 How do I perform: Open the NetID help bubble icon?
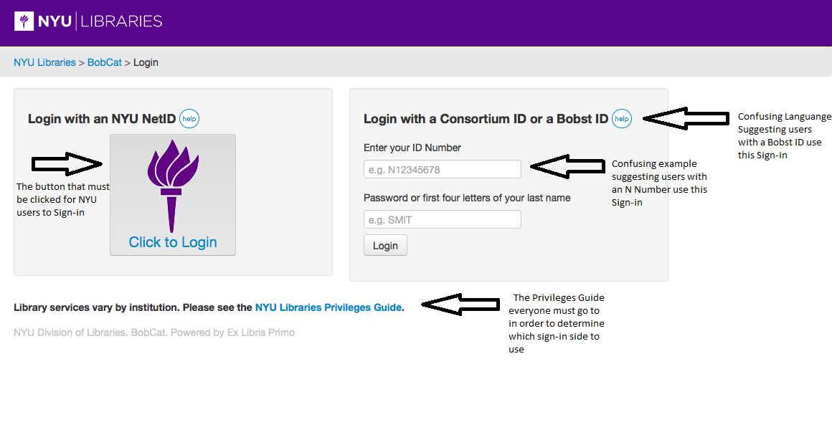[x=189, y=118]
